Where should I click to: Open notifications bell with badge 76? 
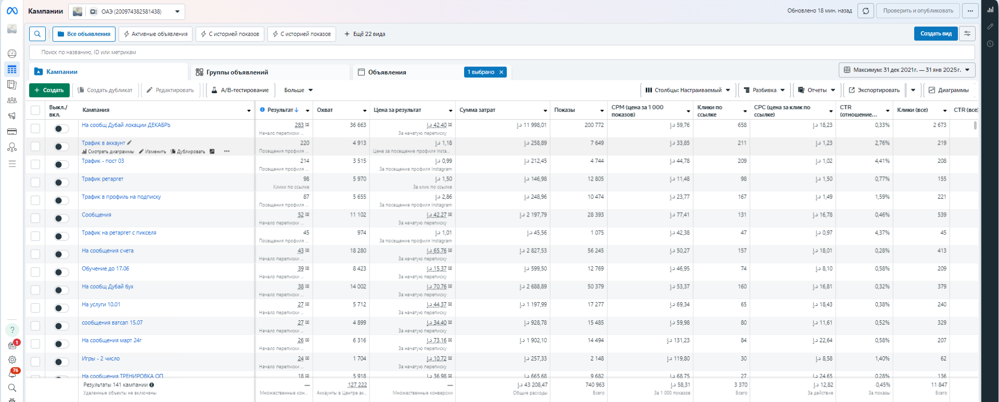[x=12, y=373]
